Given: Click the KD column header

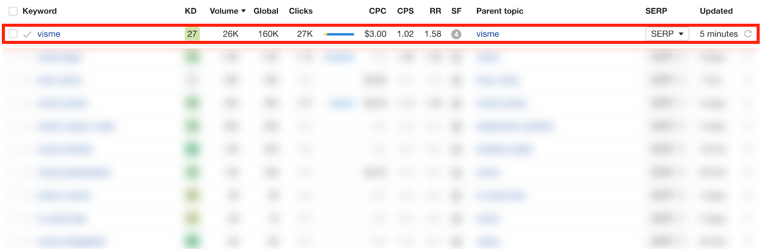Looking at the screenshot, I should (x=191, y=11).
